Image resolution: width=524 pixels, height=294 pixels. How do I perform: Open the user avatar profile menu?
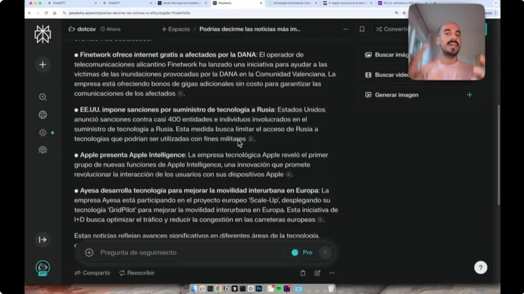43,268
